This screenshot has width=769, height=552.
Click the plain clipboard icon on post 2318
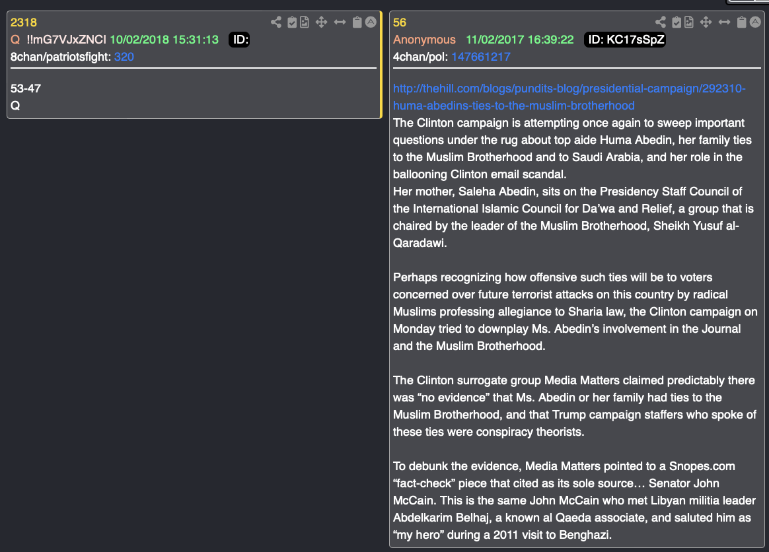[x=357, y=22]
